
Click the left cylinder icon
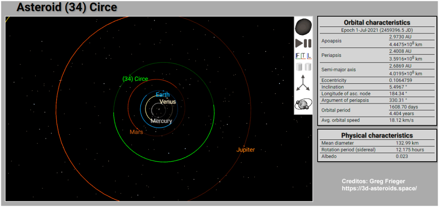click(x=299, y=67)
